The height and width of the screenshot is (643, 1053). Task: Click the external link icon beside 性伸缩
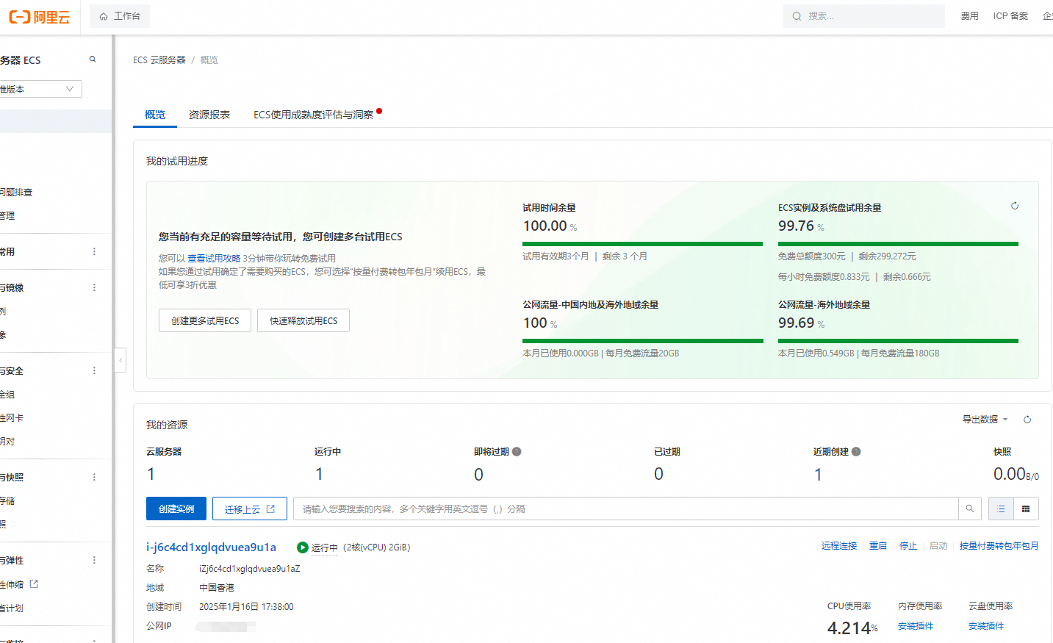[34, 584]
